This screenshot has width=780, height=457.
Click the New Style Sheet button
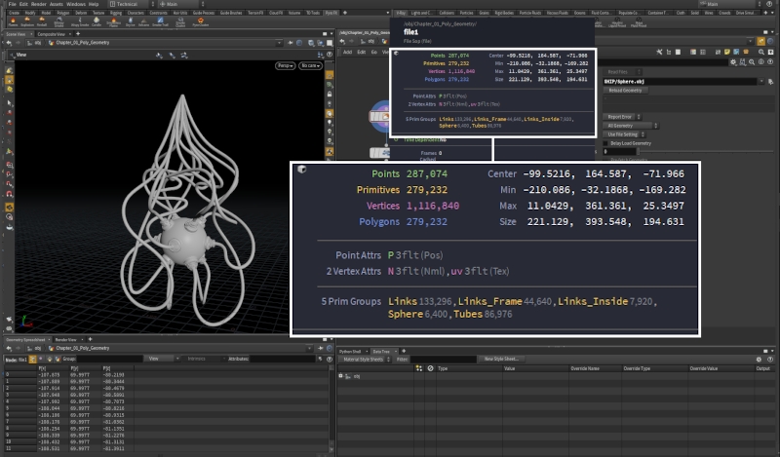(x=503, y=359)
